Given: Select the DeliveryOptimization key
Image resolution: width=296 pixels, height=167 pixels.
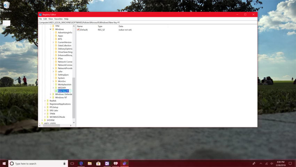Looking at the screenshot, I should [65, 49].
